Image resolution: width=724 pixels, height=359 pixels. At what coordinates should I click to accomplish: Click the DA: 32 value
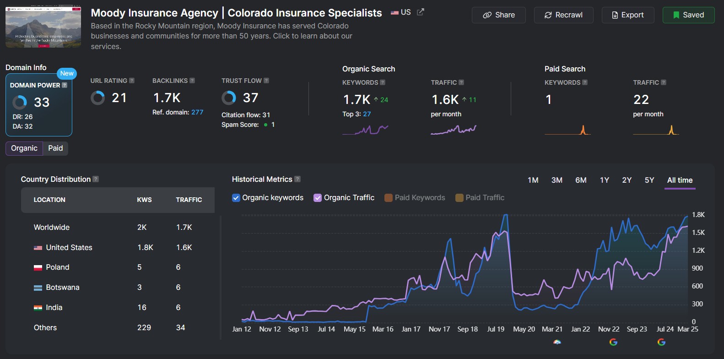(22, 126)
